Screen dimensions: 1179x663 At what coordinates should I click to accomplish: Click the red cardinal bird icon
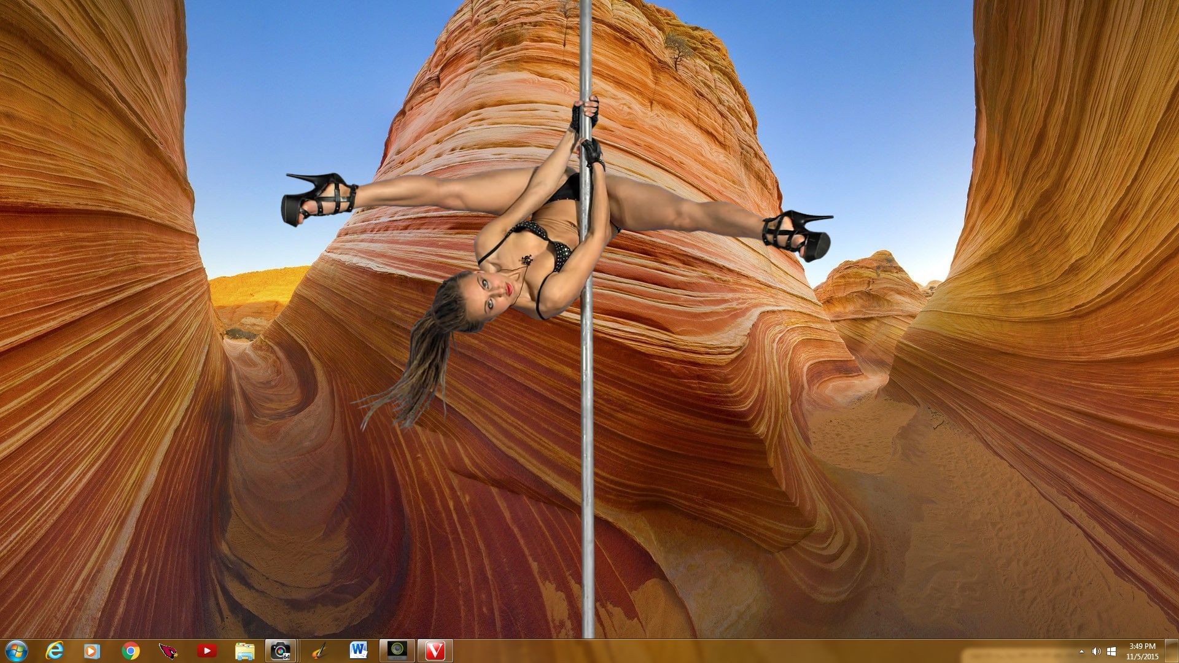click(x=168, y=651)
